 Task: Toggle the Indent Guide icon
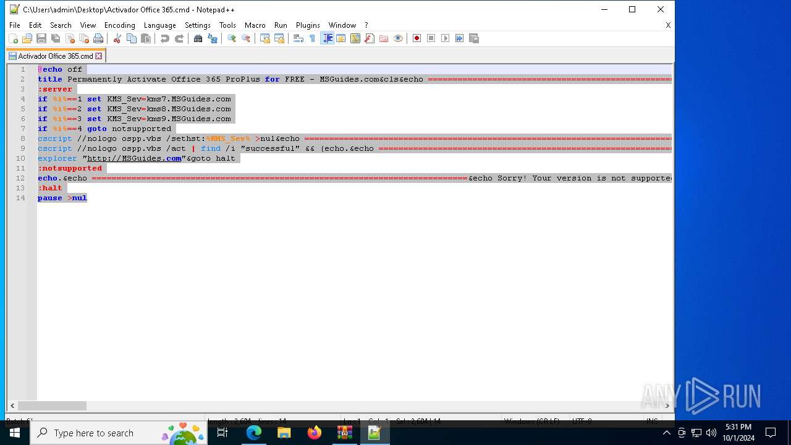point(328,38)
